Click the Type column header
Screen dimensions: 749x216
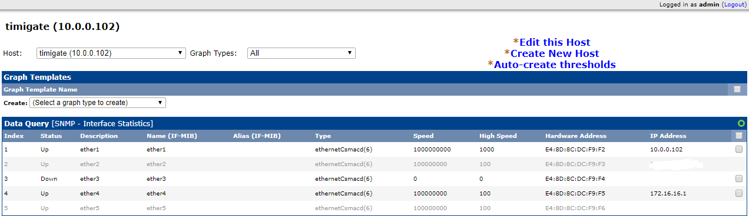[x=323, y=136]
